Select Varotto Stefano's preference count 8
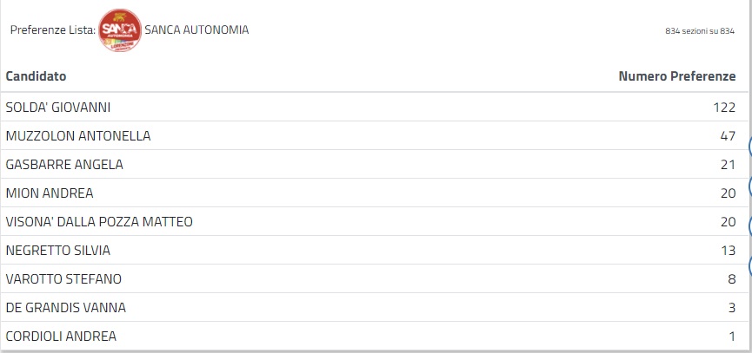The width and height of the screenshot is (752, 353). pos(732,279)
